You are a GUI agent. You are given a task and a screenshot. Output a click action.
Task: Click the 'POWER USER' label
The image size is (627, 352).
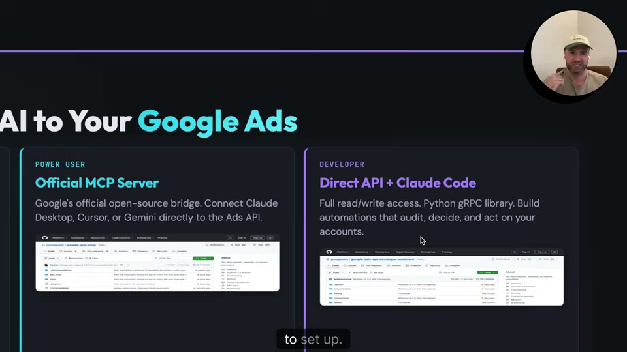pyautogui.click(x=60, y=164)
